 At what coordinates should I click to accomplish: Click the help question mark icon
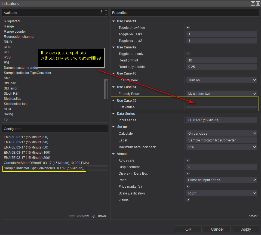(253, 3)
